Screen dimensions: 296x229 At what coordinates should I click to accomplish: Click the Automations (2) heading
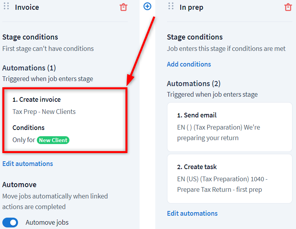pyautogui.click(x=194, y=83)
